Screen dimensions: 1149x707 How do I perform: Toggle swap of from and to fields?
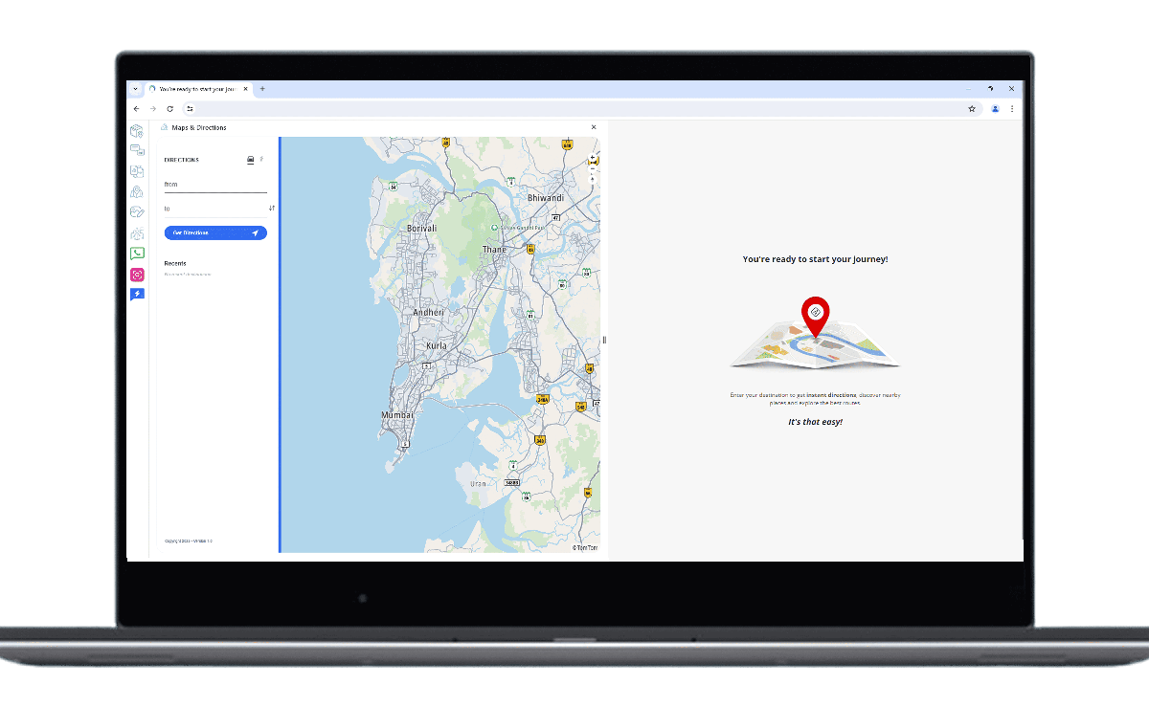point(271,208)
